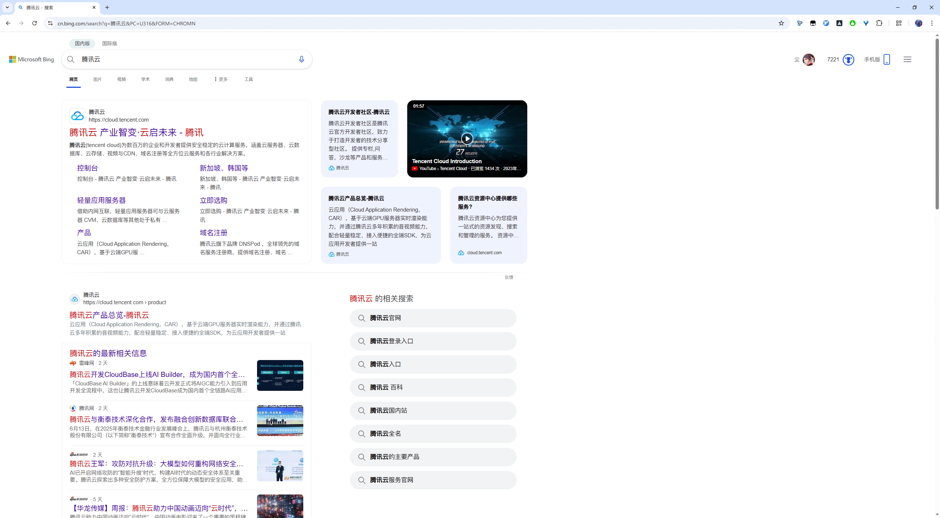Open the Bing hamburger settings menu
Screen dimensions: 940x518
[x=907, y=60]
